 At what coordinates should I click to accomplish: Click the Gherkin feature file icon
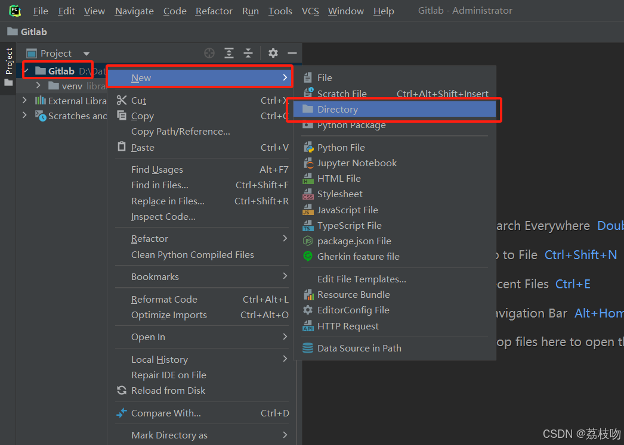308,256
